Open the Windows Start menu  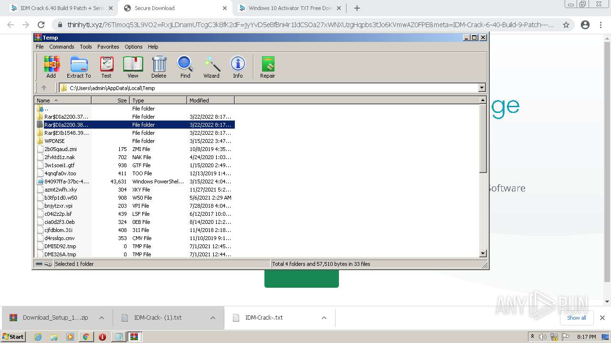pos(13,336)
